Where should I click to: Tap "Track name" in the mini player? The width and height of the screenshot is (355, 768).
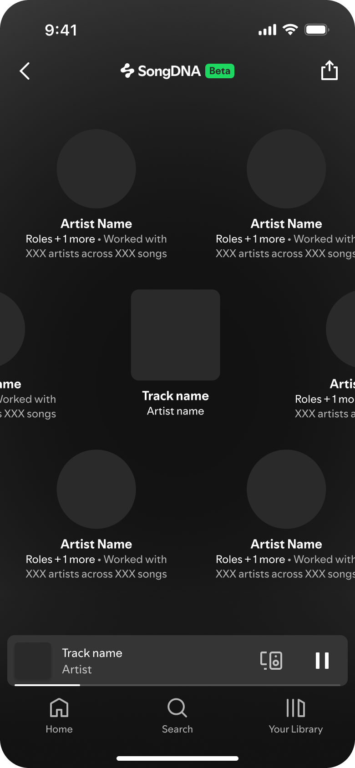coord(92,653)
